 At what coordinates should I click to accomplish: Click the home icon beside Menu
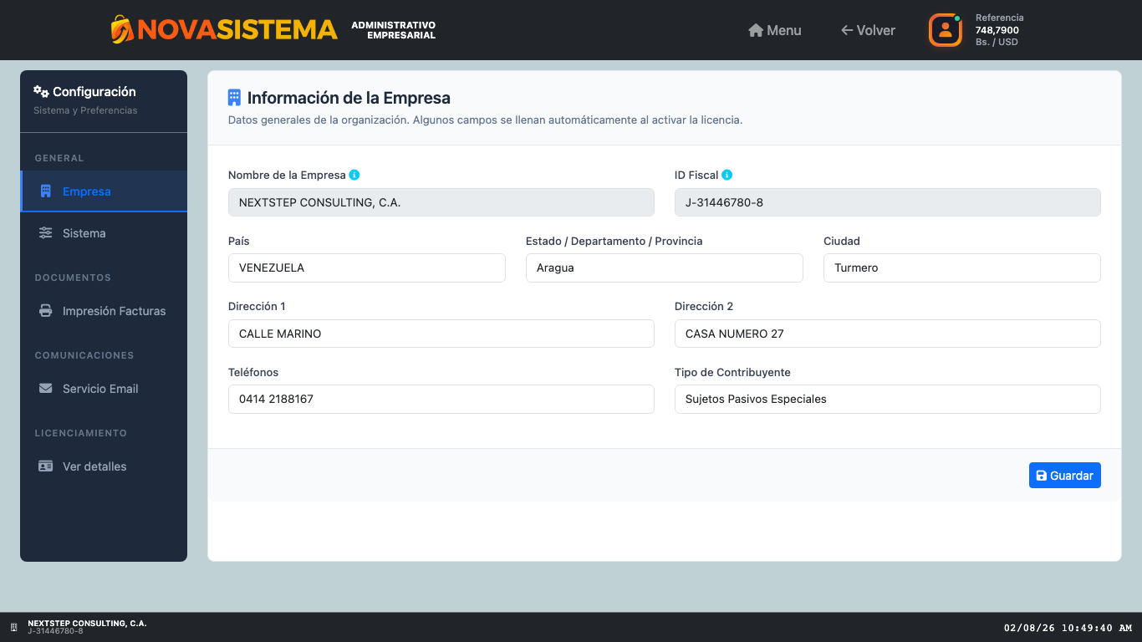[756, 30]
